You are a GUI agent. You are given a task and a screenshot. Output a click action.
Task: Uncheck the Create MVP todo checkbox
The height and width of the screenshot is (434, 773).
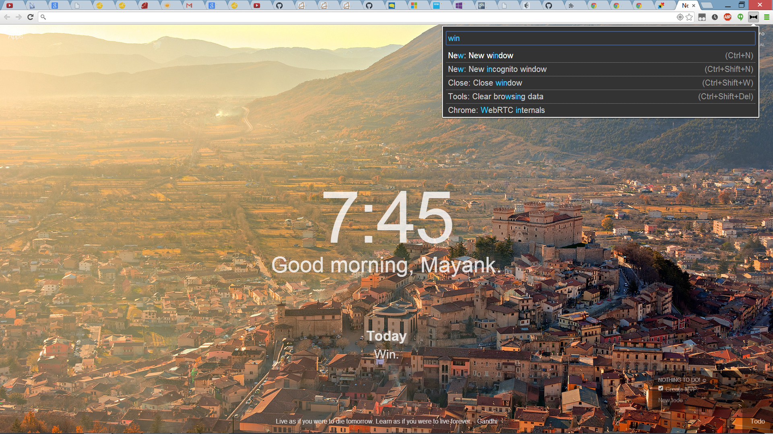point(661,388)
